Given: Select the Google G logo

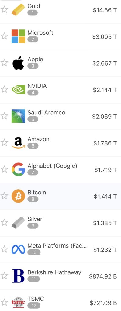Looking at the screenshot, I should [18, 169].
